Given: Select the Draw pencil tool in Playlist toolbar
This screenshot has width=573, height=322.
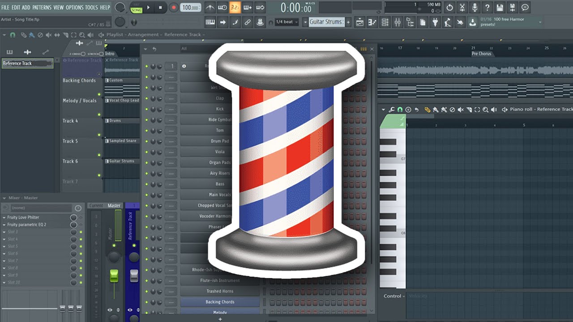Looking at the screenshot, I should pos(23,35).
